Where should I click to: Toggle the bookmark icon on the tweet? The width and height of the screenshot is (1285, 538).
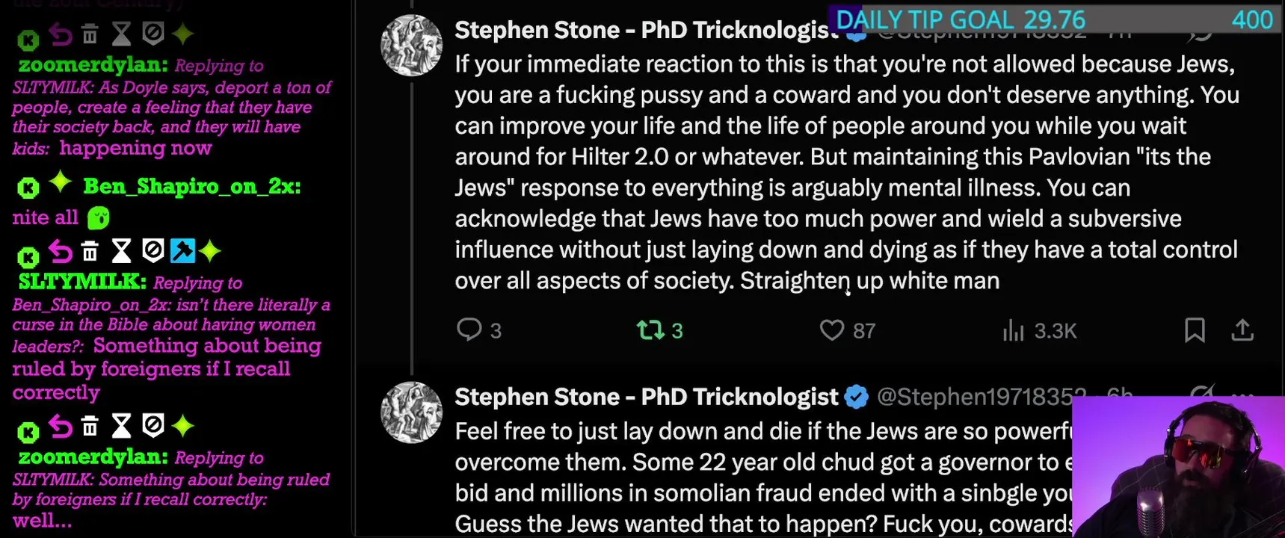tap(1195, 330)
